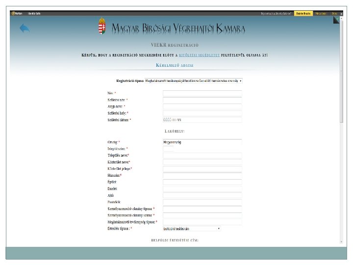Viewport: 353px width, 265px height.
Task: Click the Település neve text field
Action: [202, 156]
